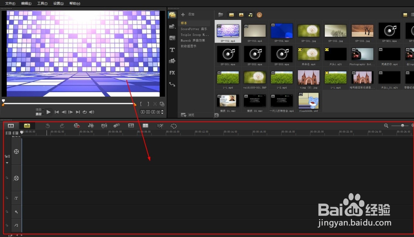
Task: Open Auto Music tool
Action: pos(104,126)
